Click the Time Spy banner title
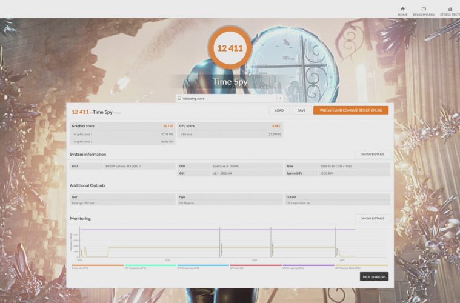This screenshot has width=460, height=303. point(230,82)
